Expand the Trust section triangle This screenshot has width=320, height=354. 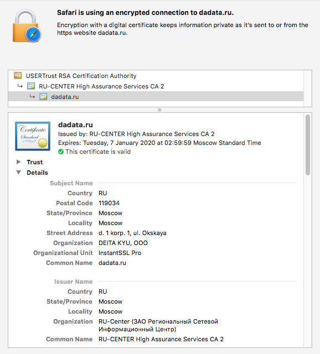(18, 162)
